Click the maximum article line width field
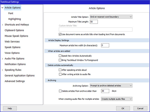 pyautogui.click(x=105, y=45)
